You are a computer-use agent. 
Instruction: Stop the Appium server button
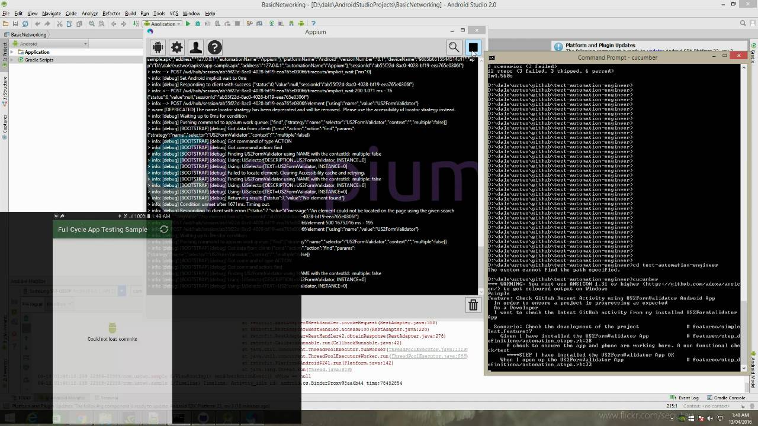[x=473, y=47]
